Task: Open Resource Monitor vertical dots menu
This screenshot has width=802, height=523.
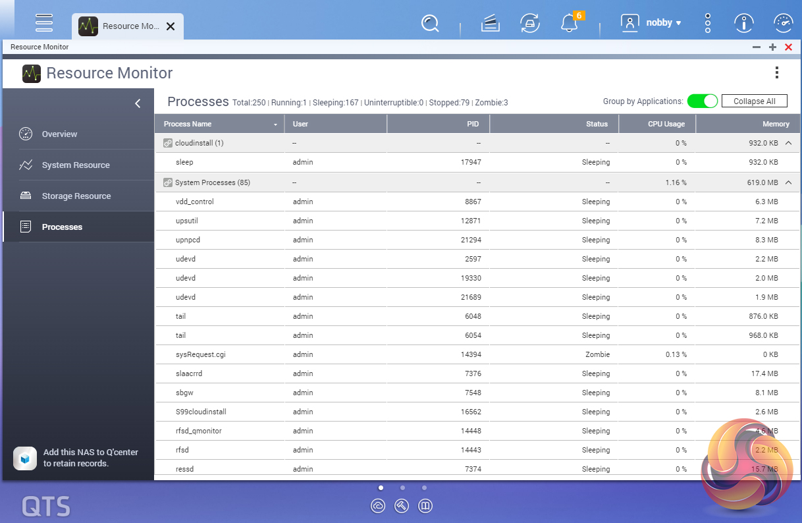Action: [777, 72]
